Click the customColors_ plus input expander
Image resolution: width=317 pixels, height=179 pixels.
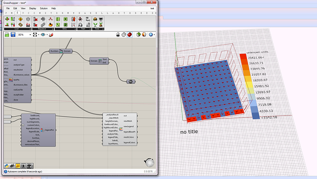tap(23, 125)
